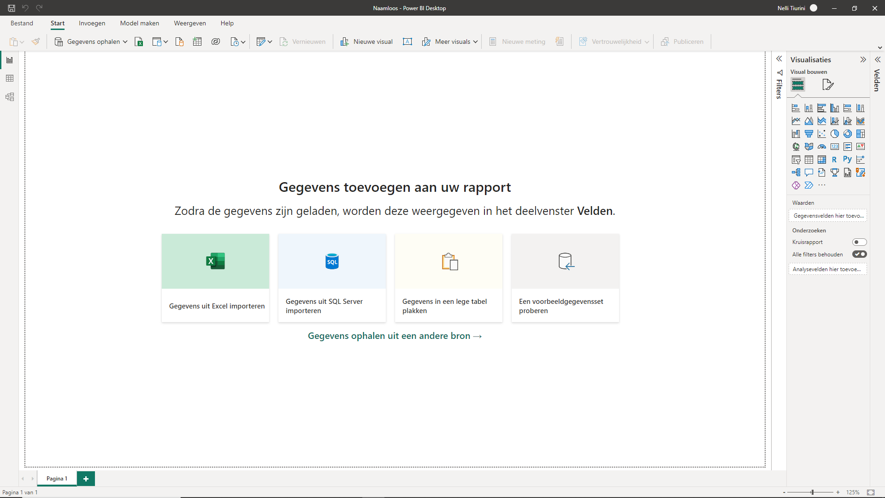Image resolution: width=885 pixels, height=498 pixels.
Task: Open the Bestand menu
Action: pos(22,23)
